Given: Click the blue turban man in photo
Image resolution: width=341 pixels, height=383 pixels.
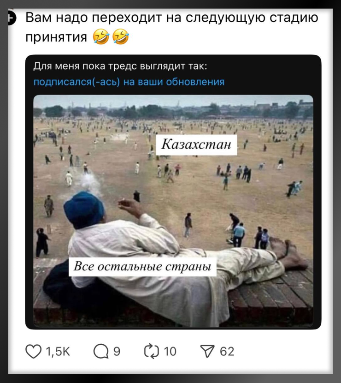Looking at the screenshot, I should click(x=84, y=209).
